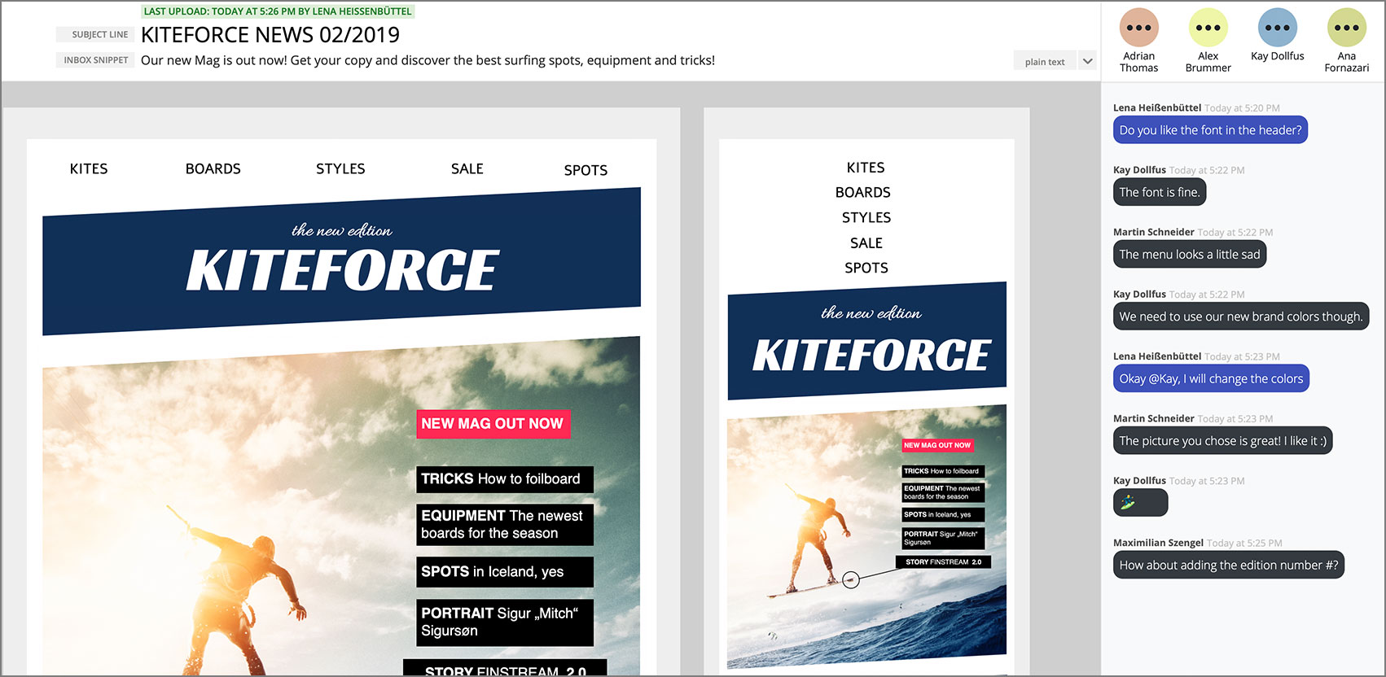This screenshot has height=677, width=1386.
Task: Click message 'Okay @Kay, I will change the colors'
Action: [1211, 378]
